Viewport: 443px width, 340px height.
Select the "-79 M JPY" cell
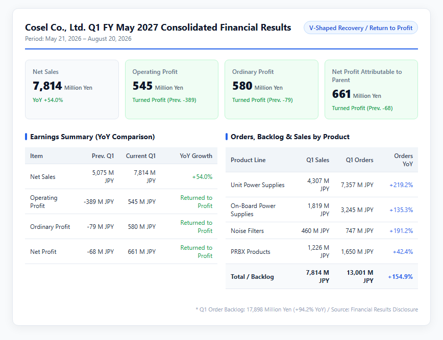coord(101,227)
